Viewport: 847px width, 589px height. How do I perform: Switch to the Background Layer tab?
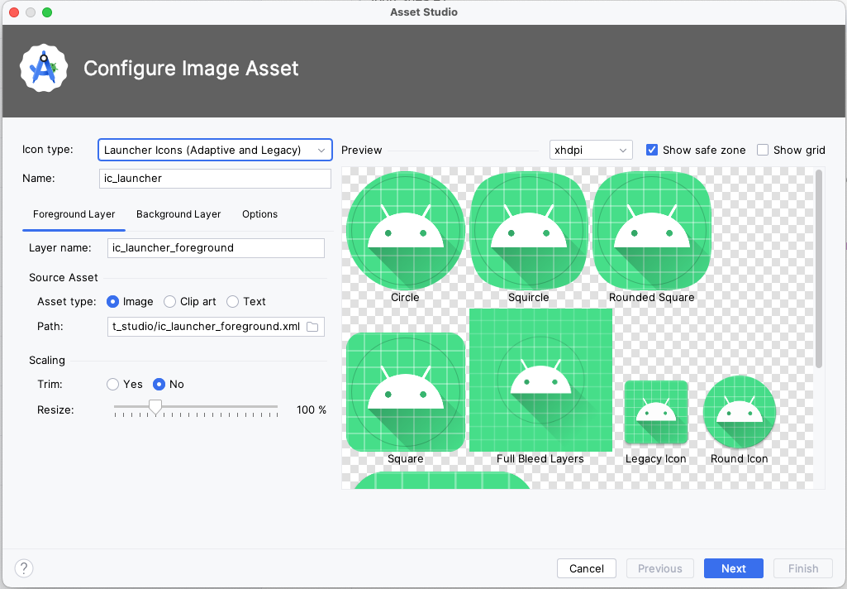tap(178, 214)
